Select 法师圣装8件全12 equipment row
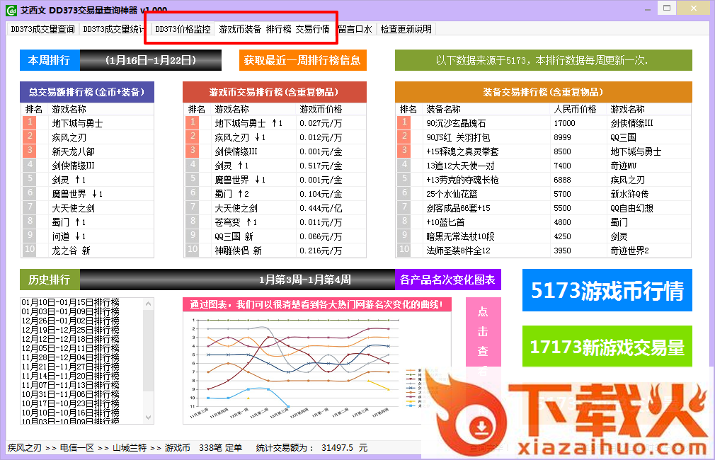The width and height of the screenshot is (715, 460). coord(544,251)
